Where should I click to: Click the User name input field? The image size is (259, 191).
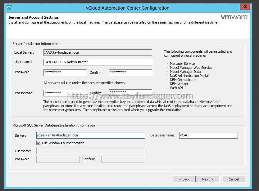point(98,62)
